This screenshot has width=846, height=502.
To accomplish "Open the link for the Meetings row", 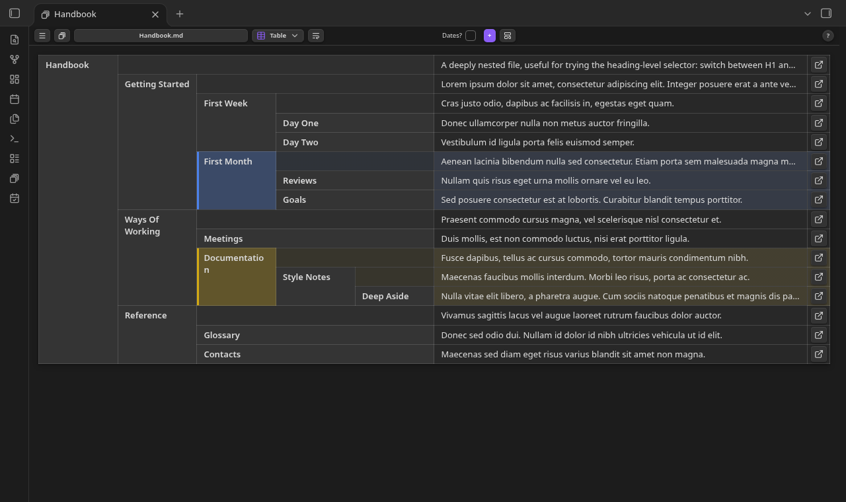I will pos(819,238).
